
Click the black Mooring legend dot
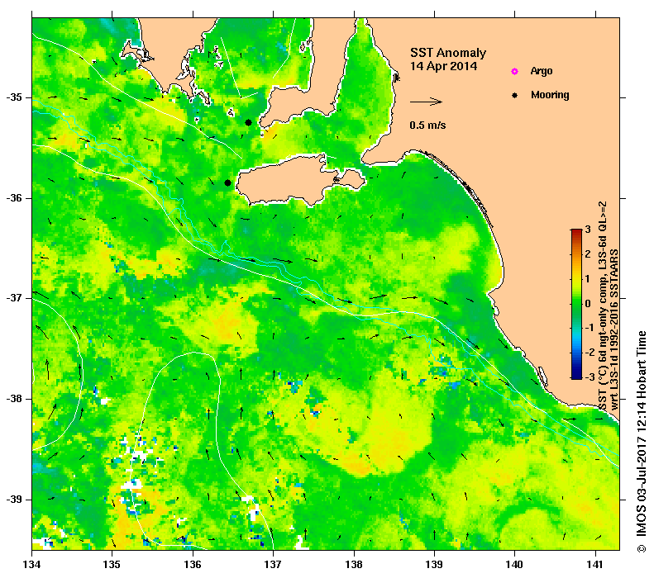click(x=515, y=95)
